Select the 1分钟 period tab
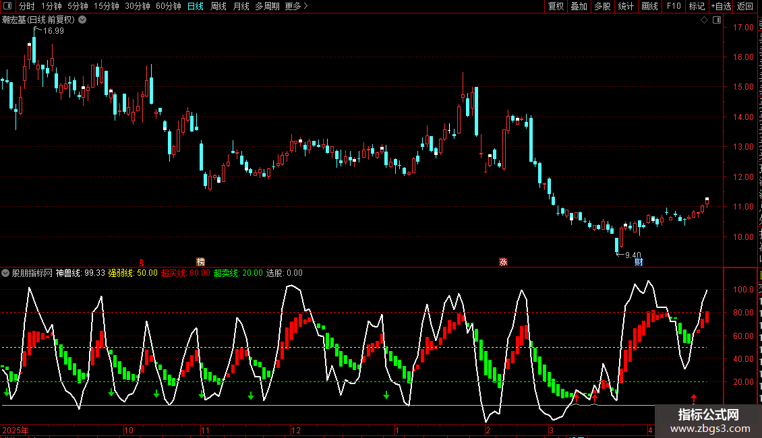This screenshot has height=438, width=762. tap(51, 6)
